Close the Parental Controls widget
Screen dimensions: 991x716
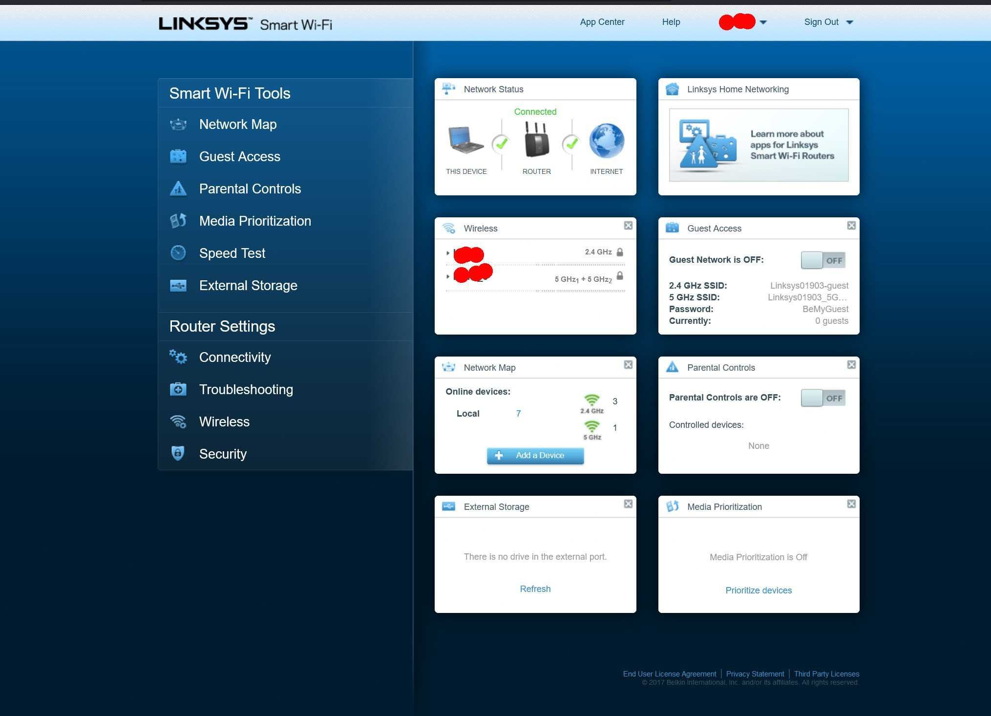(851, 364)
